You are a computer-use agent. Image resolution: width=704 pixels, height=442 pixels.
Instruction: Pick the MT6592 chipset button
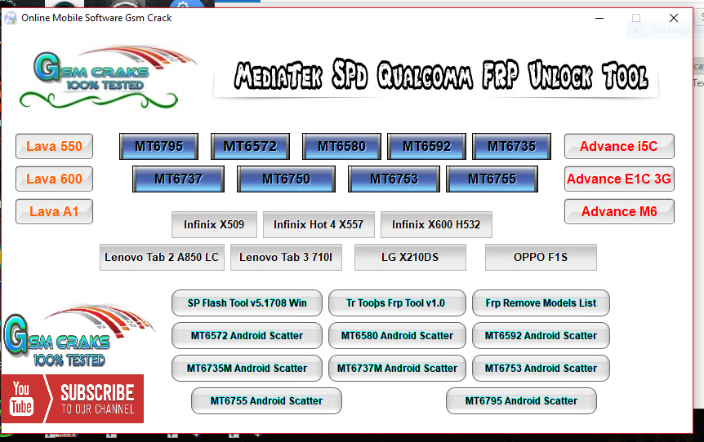coord(426,146)
